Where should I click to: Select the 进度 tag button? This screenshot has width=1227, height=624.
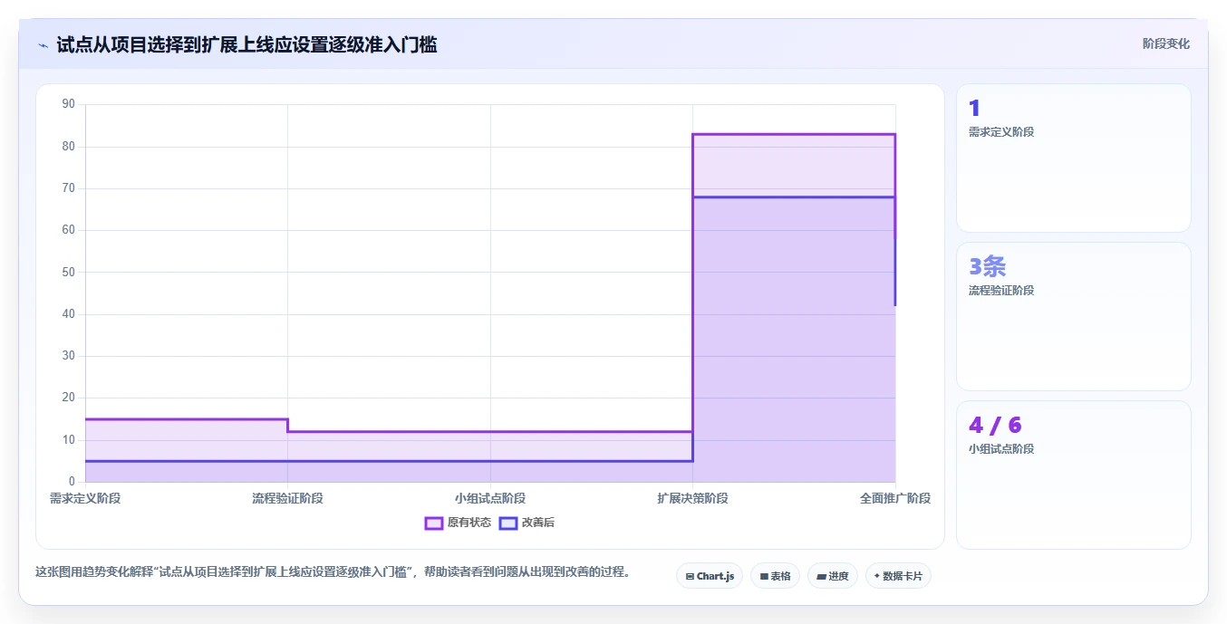coord(833,576)
